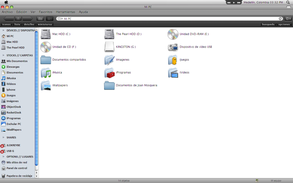Switch to iconos view

click(7, 25)
